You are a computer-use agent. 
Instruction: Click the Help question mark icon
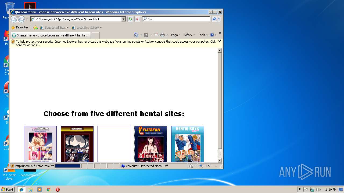point(212,35)
